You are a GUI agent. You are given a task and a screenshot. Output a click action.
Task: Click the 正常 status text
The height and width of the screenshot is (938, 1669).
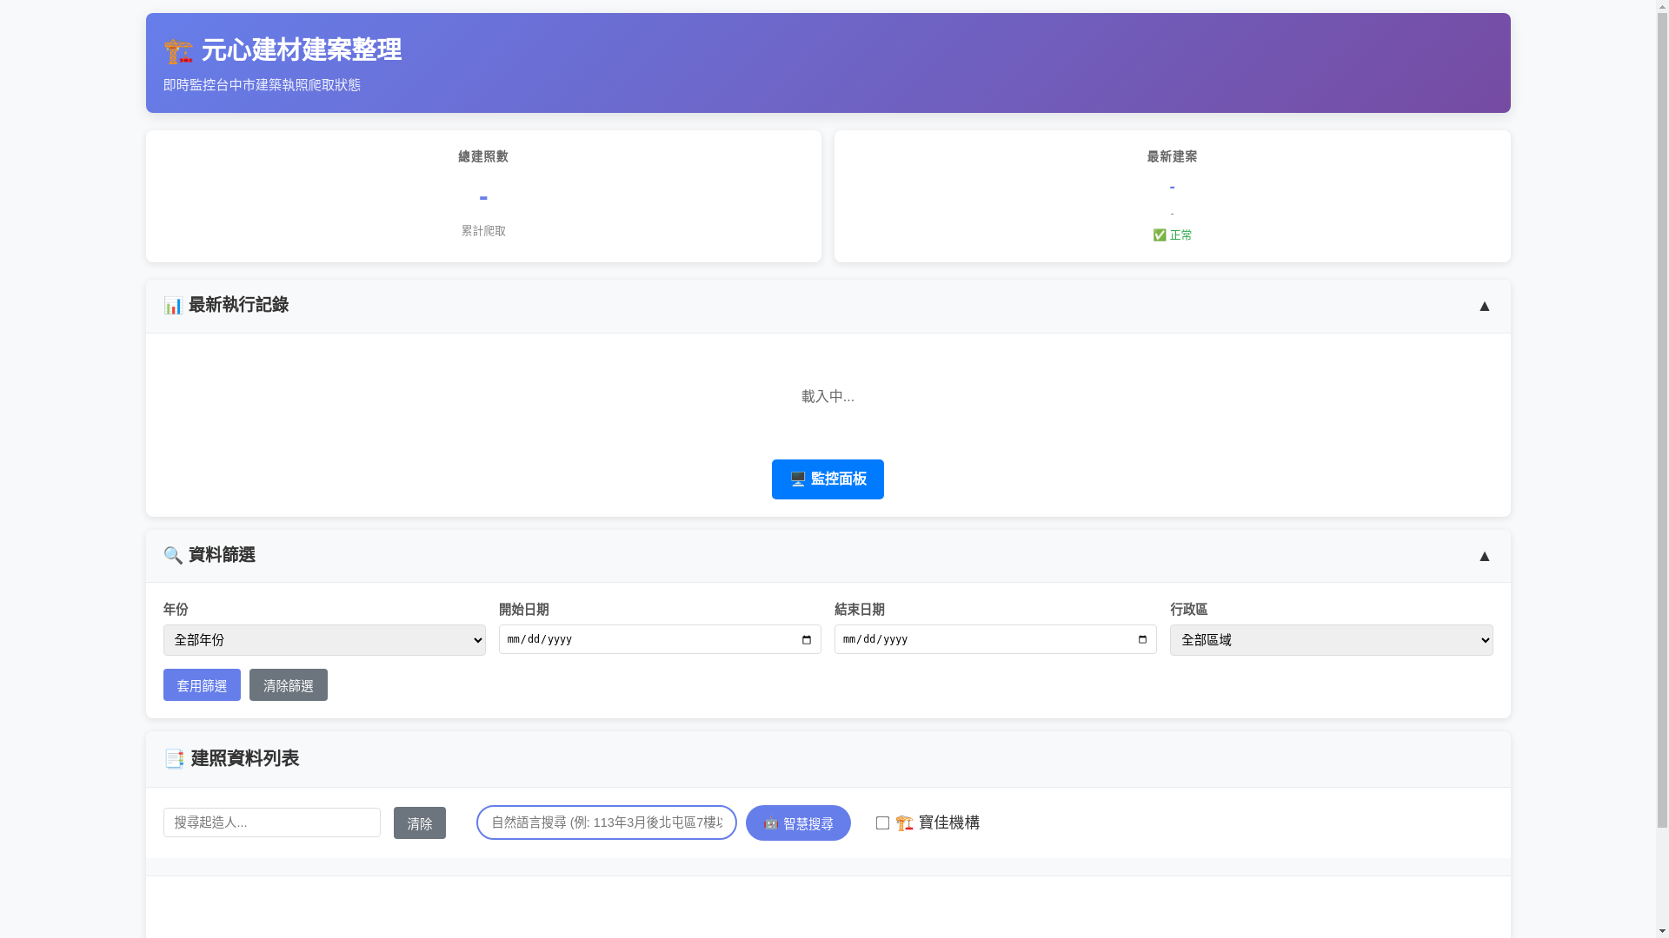pos(1181,235)
